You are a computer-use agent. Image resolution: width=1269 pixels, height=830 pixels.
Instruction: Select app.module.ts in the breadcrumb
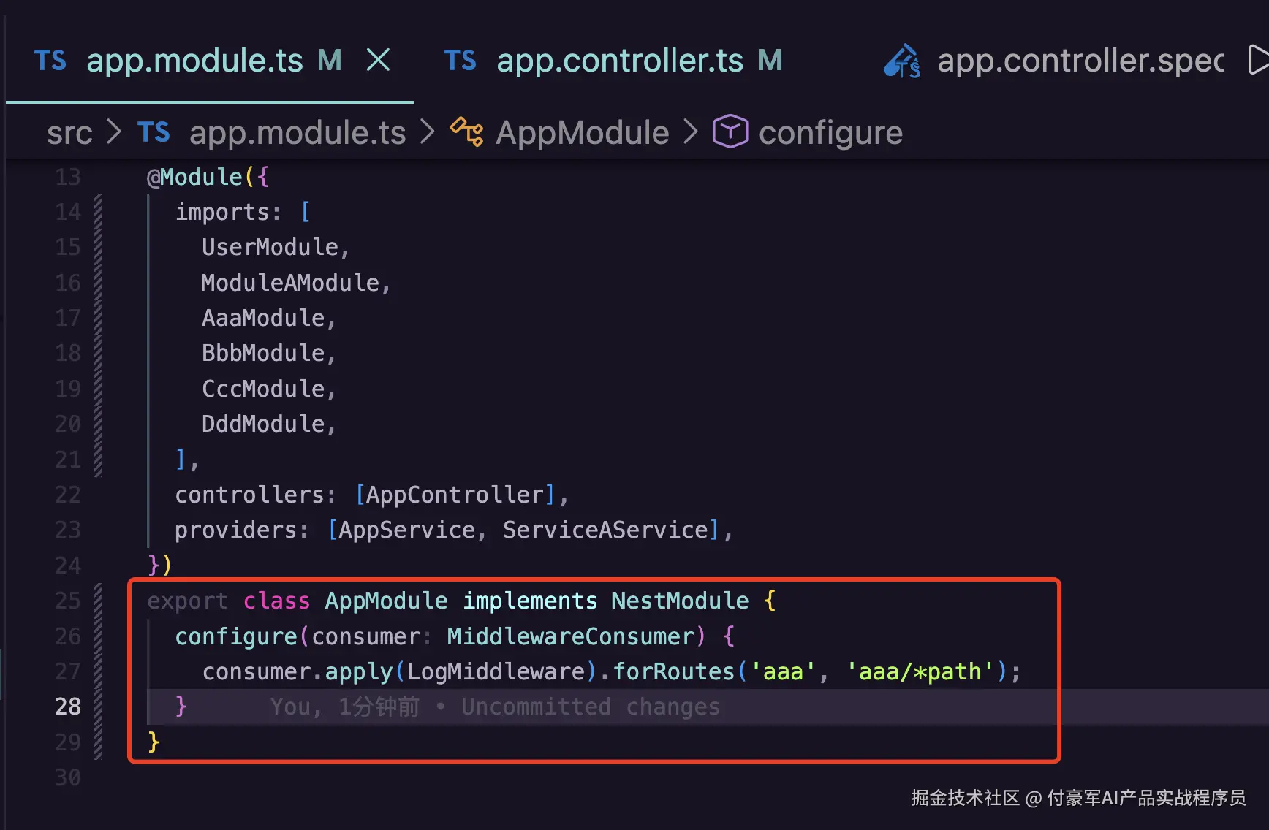(298, 133)
